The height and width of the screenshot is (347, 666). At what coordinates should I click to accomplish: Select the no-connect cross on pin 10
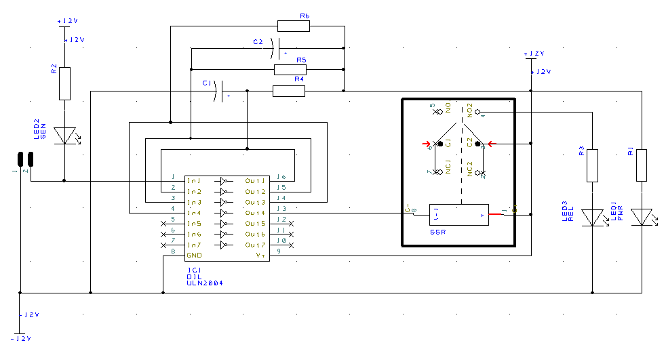[x=292, y=245]
